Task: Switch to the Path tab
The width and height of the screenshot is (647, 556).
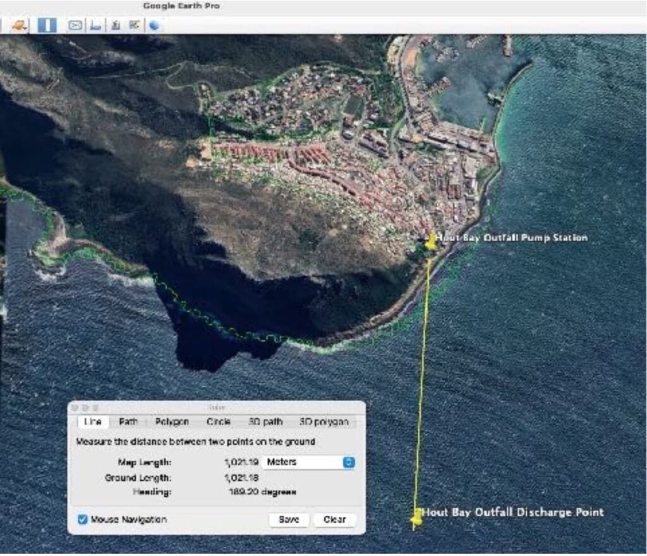Action: click(128, 422)
